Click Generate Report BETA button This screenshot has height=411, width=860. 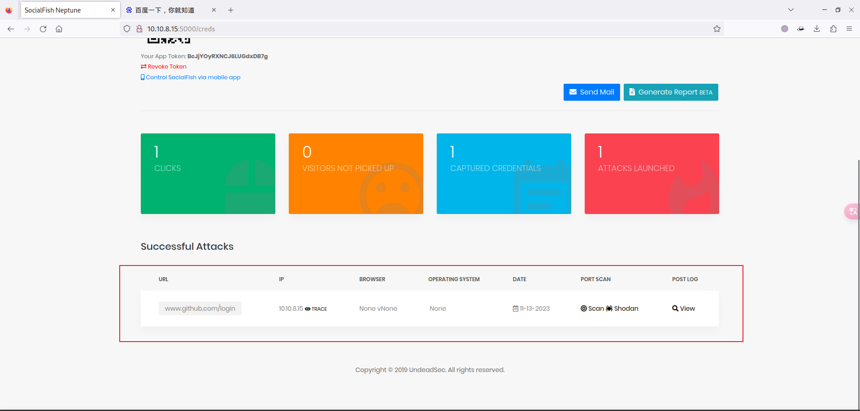tap(671, 92)
